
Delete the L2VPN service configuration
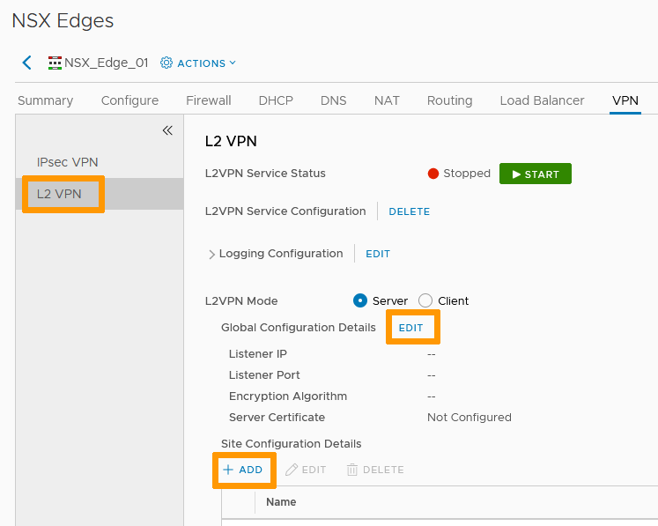[x=409, y=211]
